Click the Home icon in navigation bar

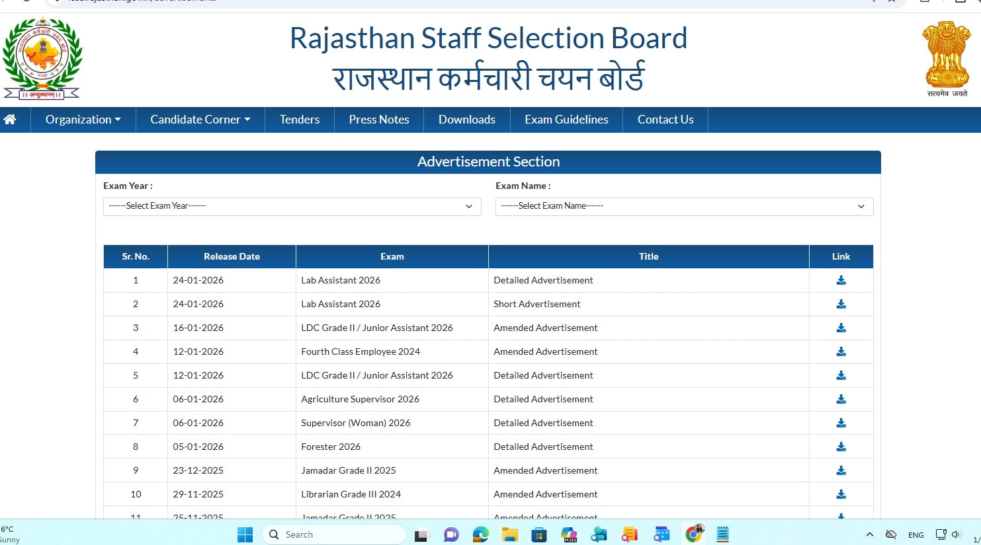tap(10, 120)
